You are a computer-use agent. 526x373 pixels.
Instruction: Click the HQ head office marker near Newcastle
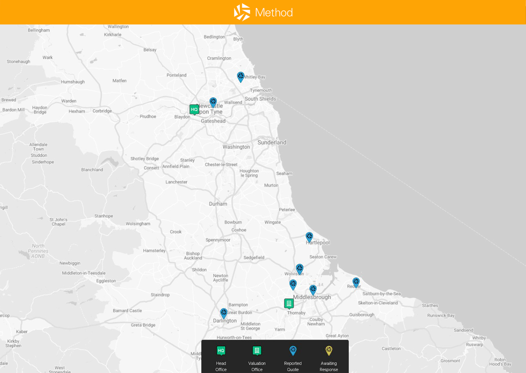click(194, 109)
